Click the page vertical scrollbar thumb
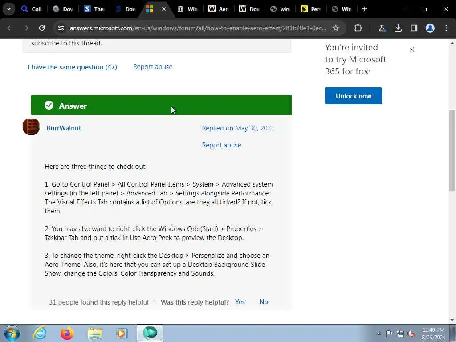The height and width of the screenshot is (342, 456). coord(452,151)
